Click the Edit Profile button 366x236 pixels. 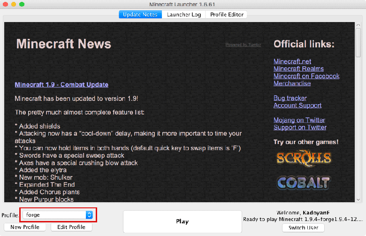[71, 227]
